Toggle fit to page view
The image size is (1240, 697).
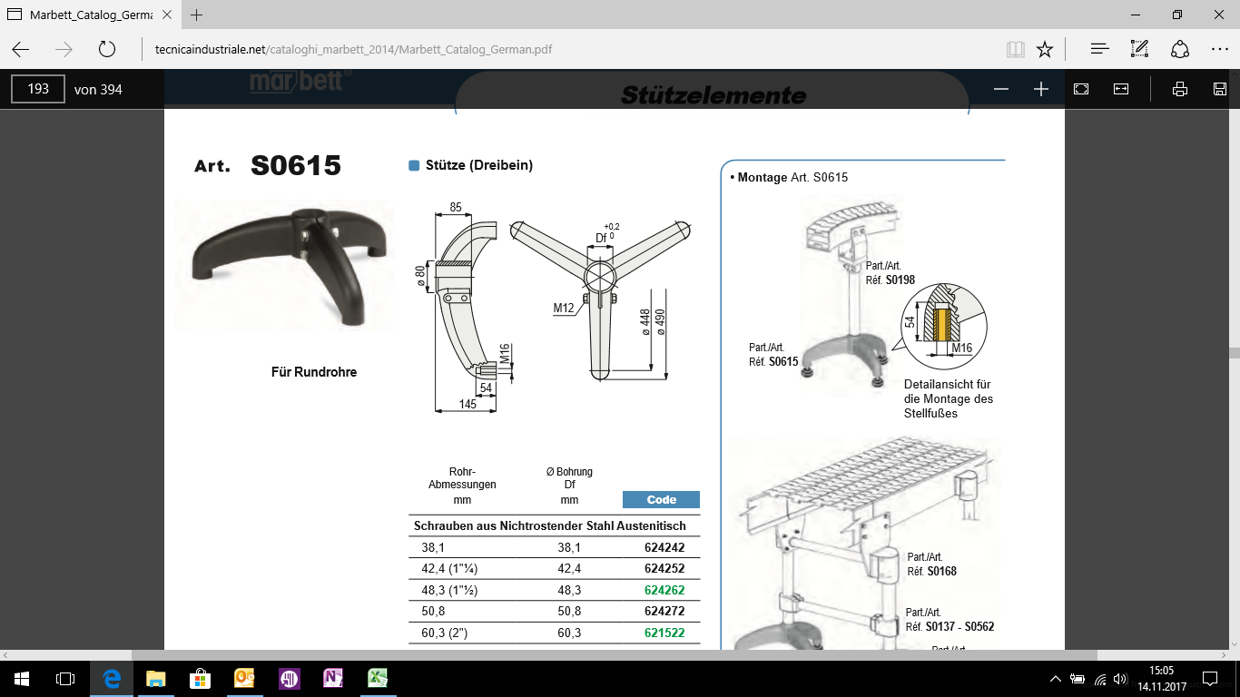coord(1081,89)
